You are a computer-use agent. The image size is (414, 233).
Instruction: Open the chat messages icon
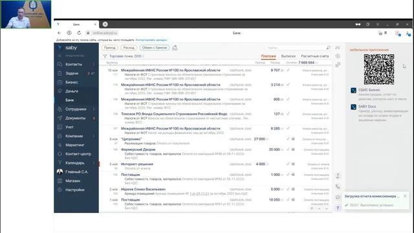[338, 197]
